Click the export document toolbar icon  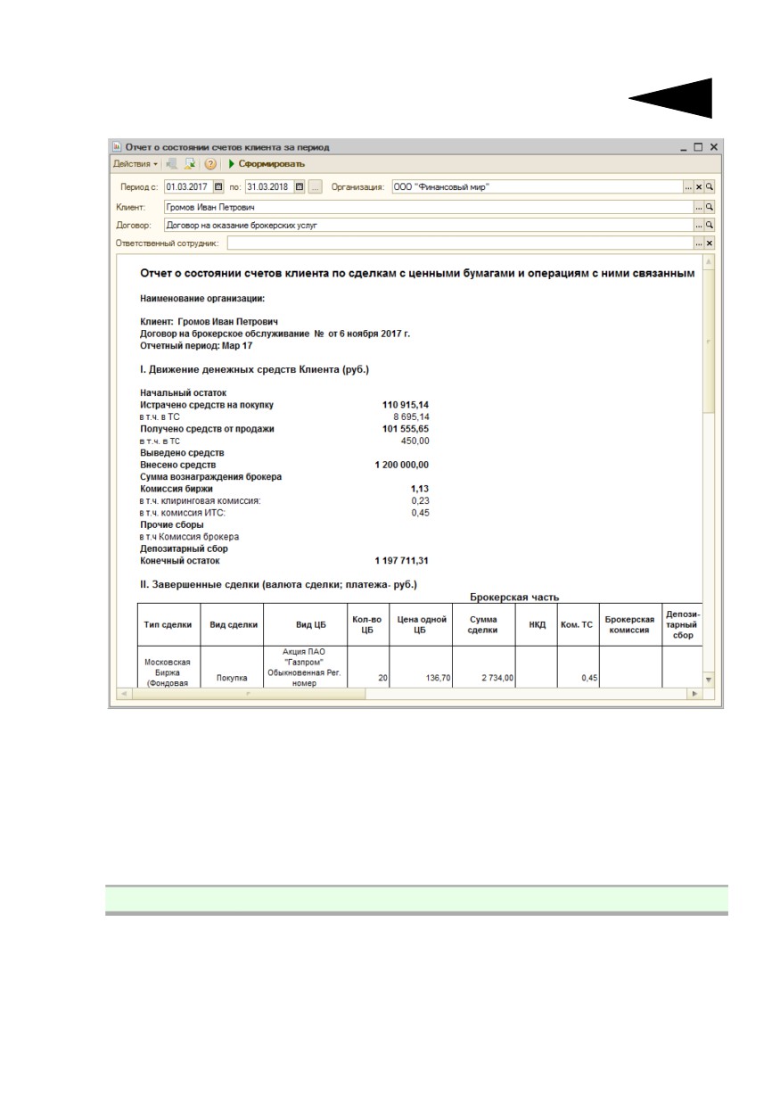190,164
